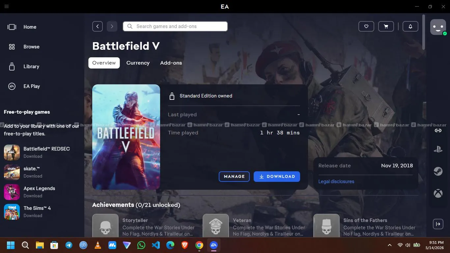This screenshot has height=253, width=450.
Task: Select the Overview tab
Action: (x=104, y=63)
